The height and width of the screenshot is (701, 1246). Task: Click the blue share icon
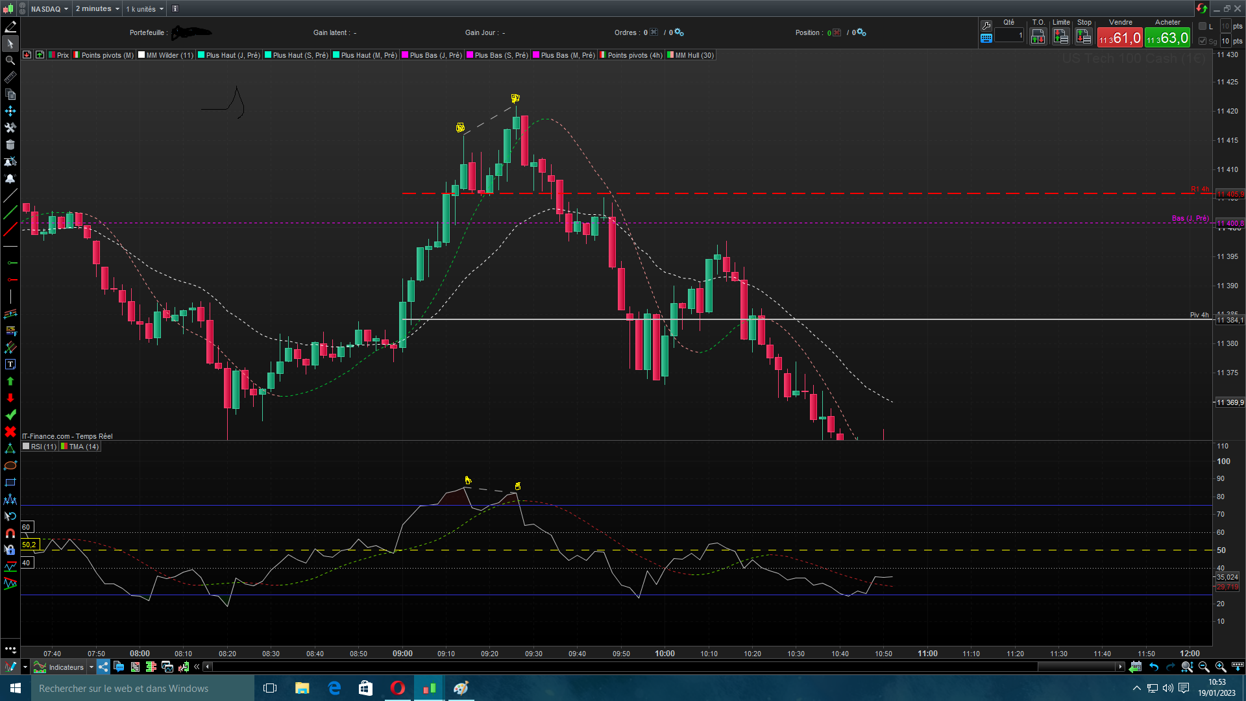point(103,667)
